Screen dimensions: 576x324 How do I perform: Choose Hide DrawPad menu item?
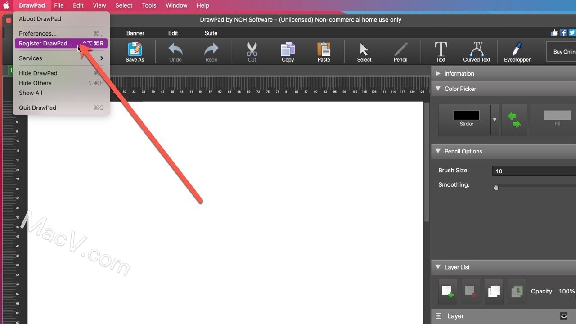coord(61,73)
